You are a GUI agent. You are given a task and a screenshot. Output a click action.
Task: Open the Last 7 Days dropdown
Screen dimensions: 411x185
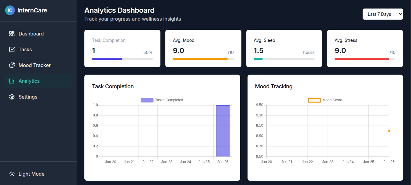(x=382, y=14)
